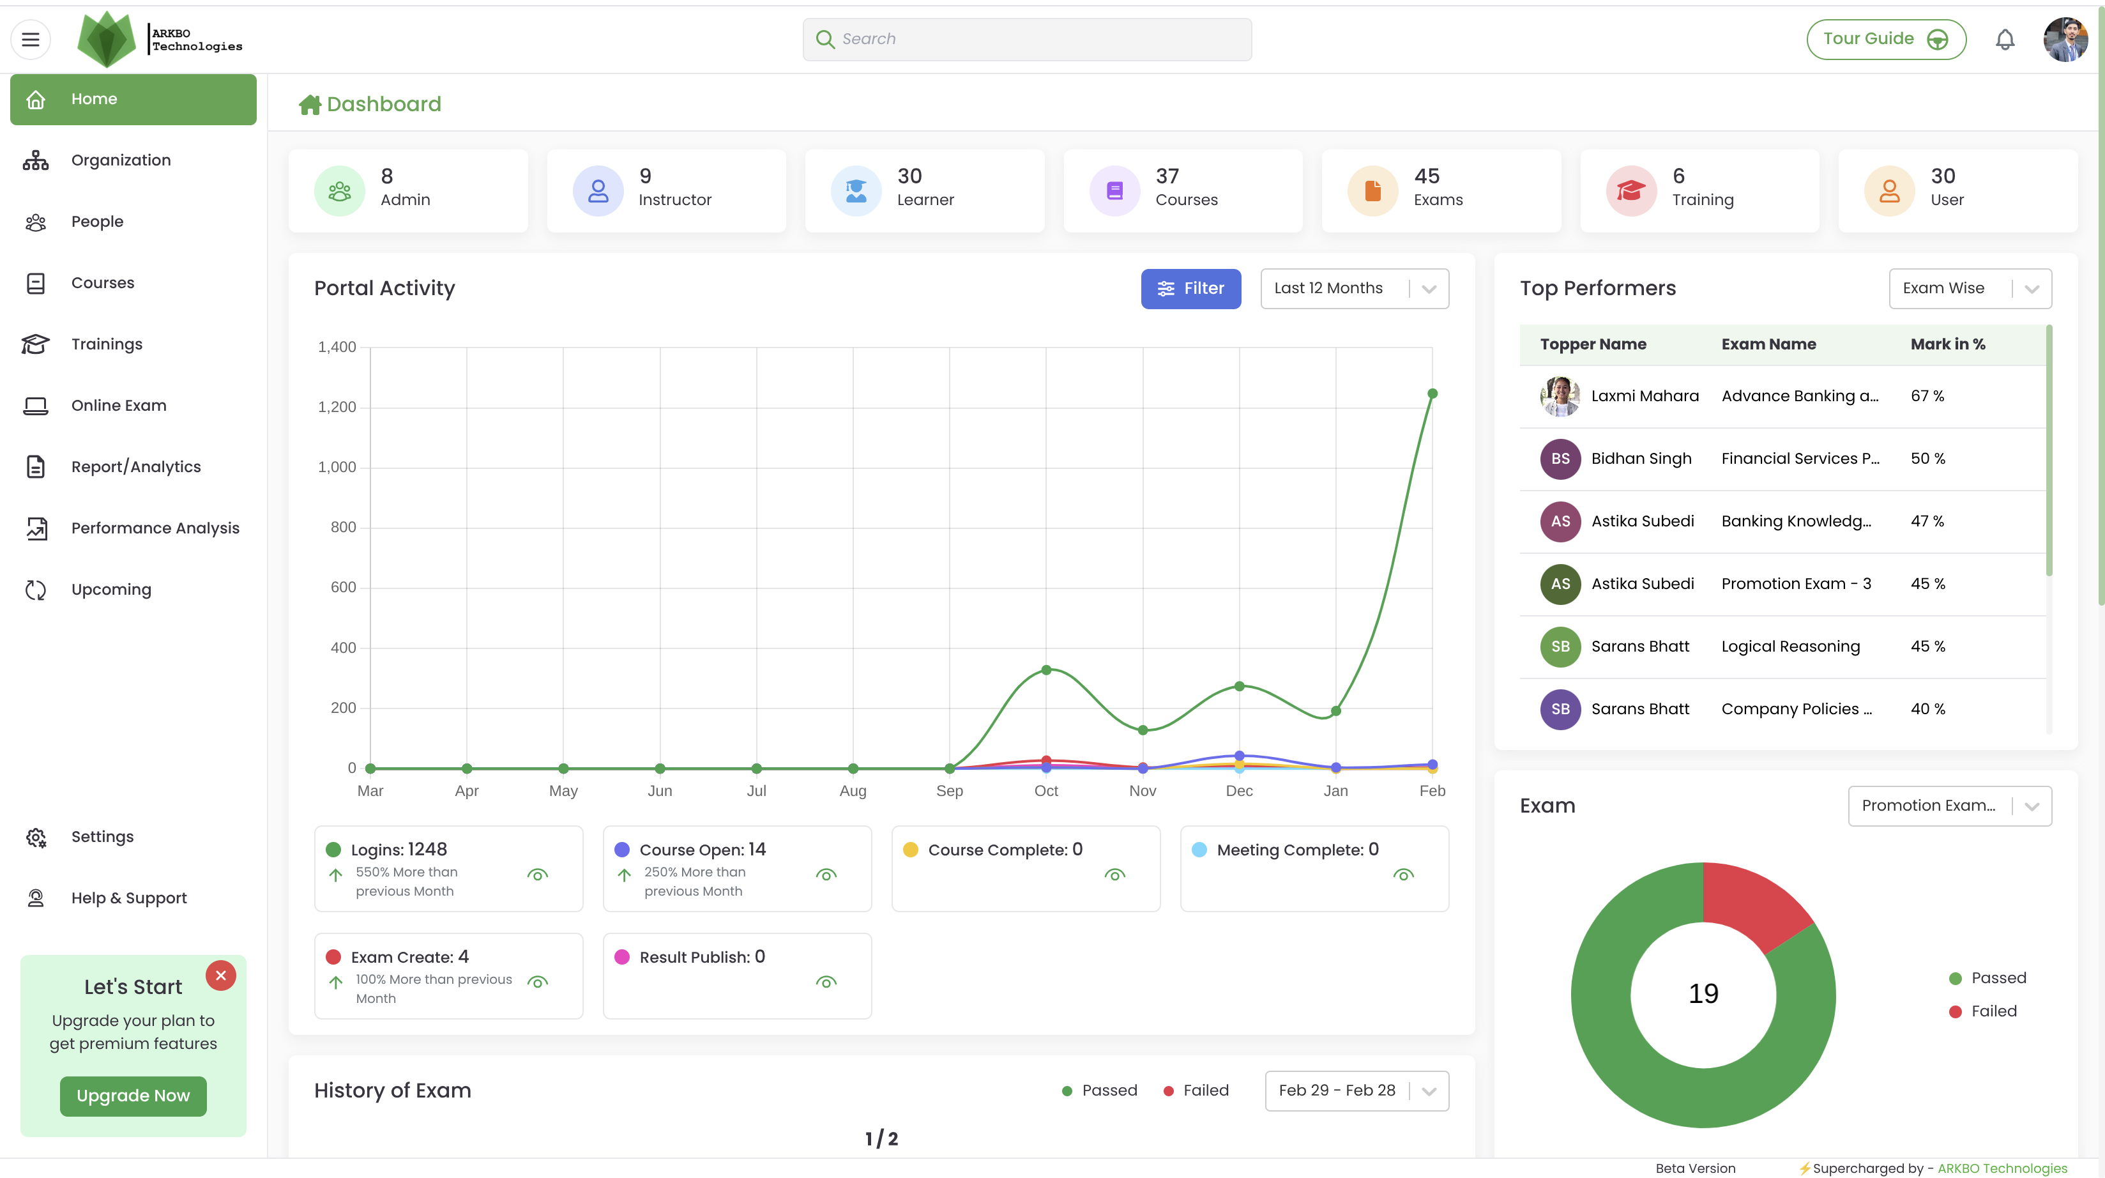Viewport: 2105px width, 1178px height.
Task: Toggle Exam Create visibility eye
Action: pyautogui.click(x=537, y=982)
